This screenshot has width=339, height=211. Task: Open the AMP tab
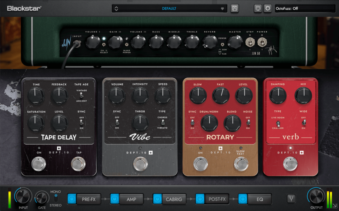(131, 199)
